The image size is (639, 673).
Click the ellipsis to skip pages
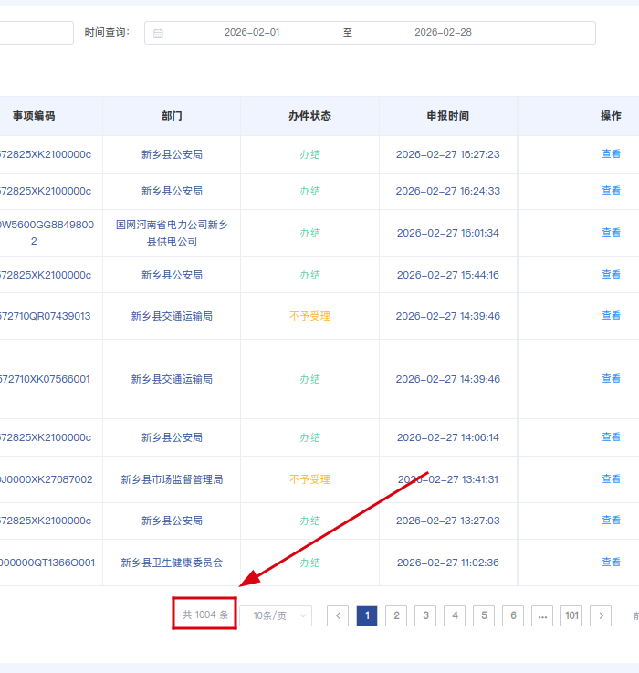coord(542,615)
